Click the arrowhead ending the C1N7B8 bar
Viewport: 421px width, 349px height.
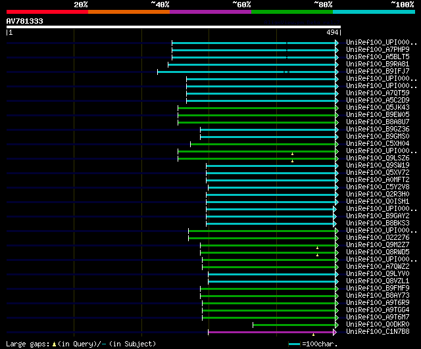pos(335,332)
